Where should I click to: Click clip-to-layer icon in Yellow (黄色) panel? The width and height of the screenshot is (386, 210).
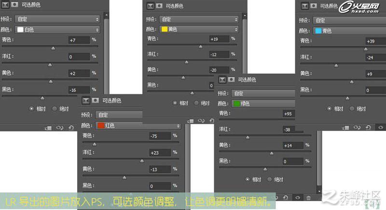click(x=190, y=121)
